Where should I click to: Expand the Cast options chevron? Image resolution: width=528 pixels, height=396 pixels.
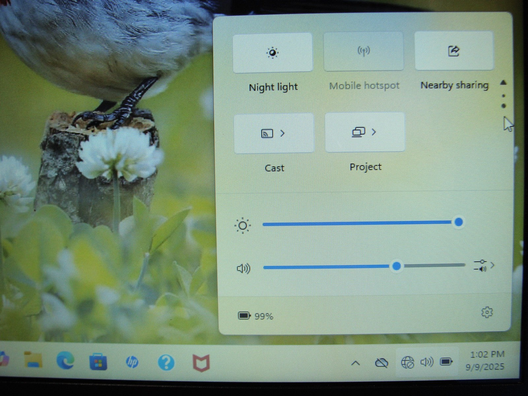click(x=282, y=133)
